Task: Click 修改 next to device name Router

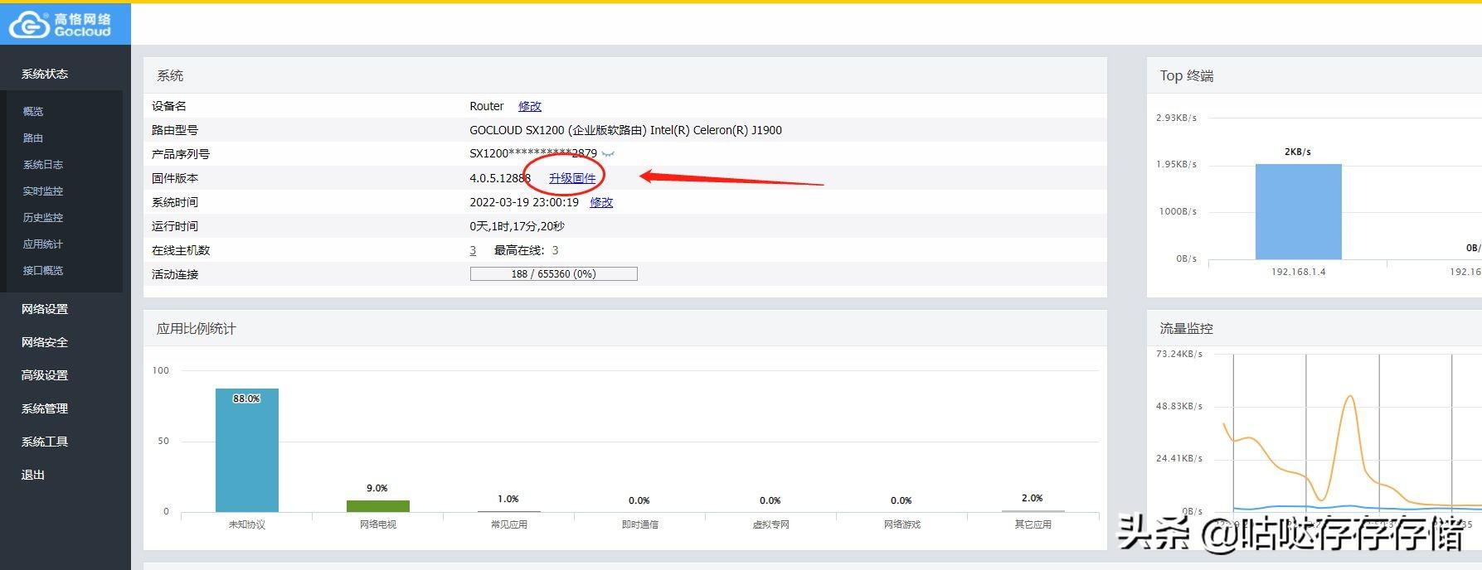Action: 529,106
